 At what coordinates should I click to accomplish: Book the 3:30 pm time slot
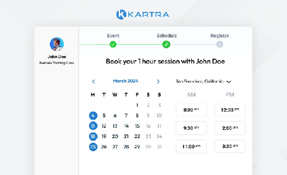coord(230,146)
